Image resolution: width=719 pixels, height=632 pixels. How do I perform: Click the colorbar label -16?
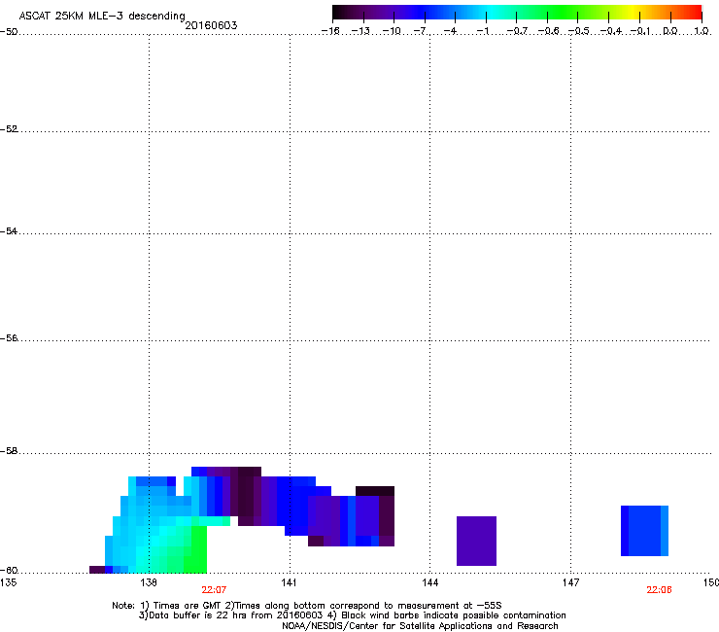(x=330, y=31)
